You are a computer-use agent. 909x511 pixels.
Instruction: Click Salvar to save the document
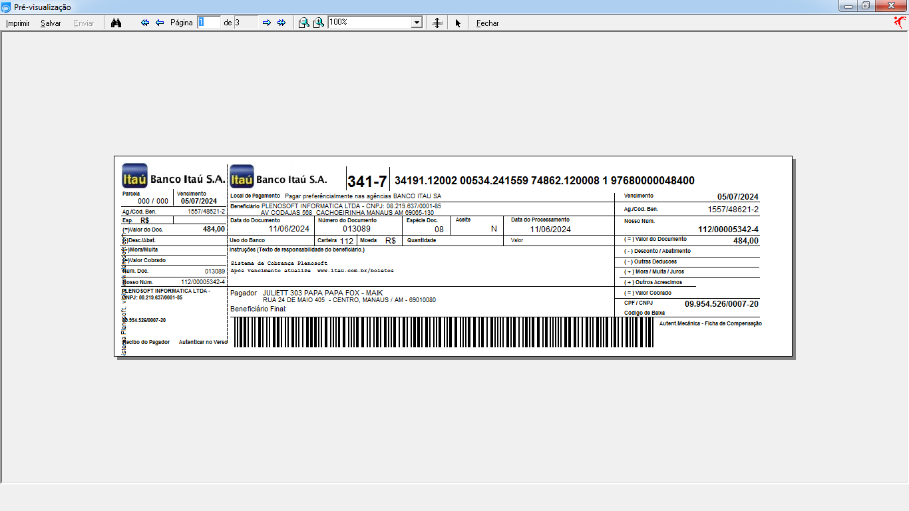[51, 23]
